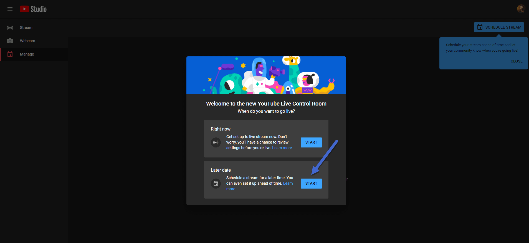Viewport: 529px width, 243px height.
Task: Open the hamburger navigation menu
Action: [x=10, y=9]
